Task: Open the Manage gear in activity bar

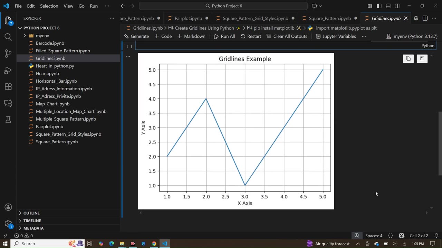Action: click(x=8, y=223)
